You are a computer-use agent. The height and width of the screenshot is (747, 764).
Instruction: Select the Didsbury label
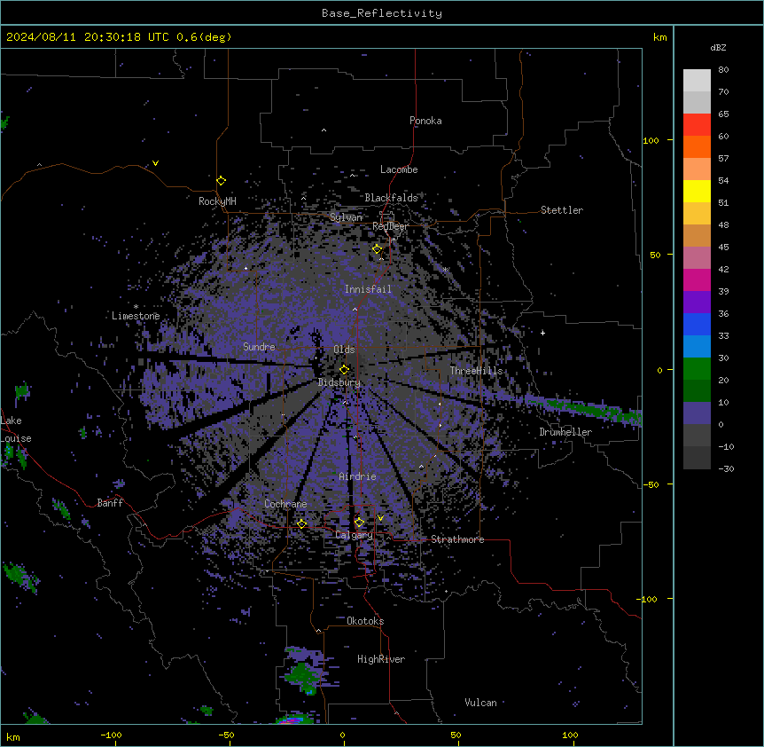point(339,382)
